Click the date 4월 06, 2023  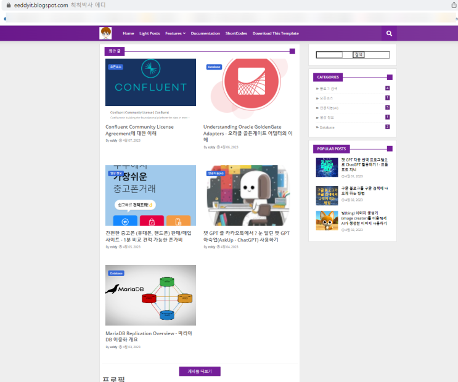click(x=229, y=147)
